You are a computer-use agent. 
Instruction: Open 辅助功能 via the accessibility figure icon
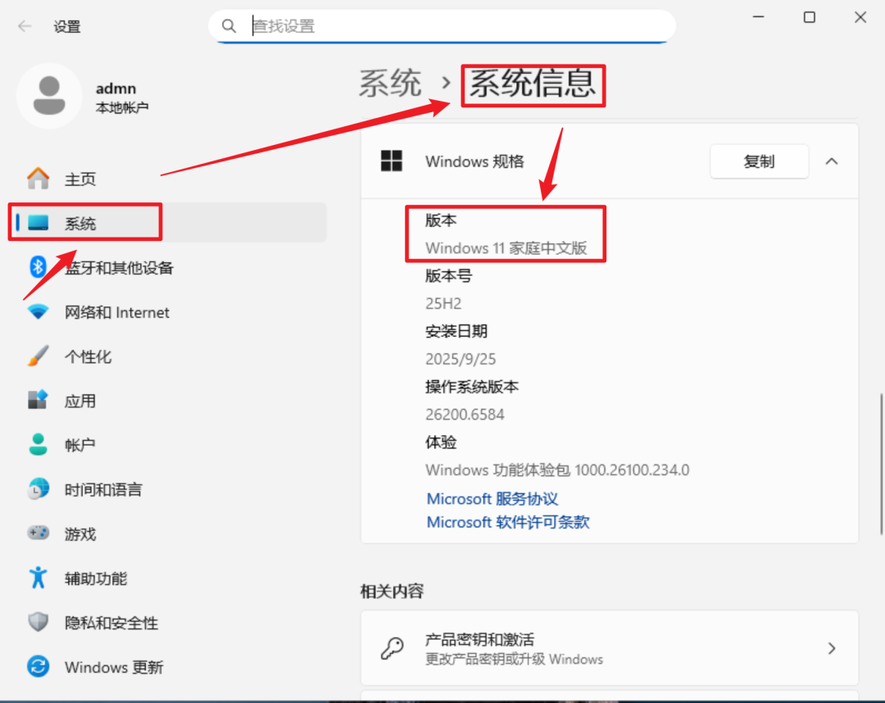point(39,578)
